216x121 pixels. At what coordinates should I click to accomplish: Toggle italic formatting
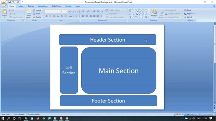tap(50, 16)
